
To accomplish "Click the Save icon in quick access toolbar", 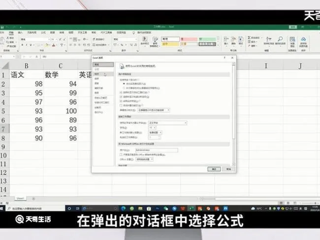I will click(x=2, y=27).
